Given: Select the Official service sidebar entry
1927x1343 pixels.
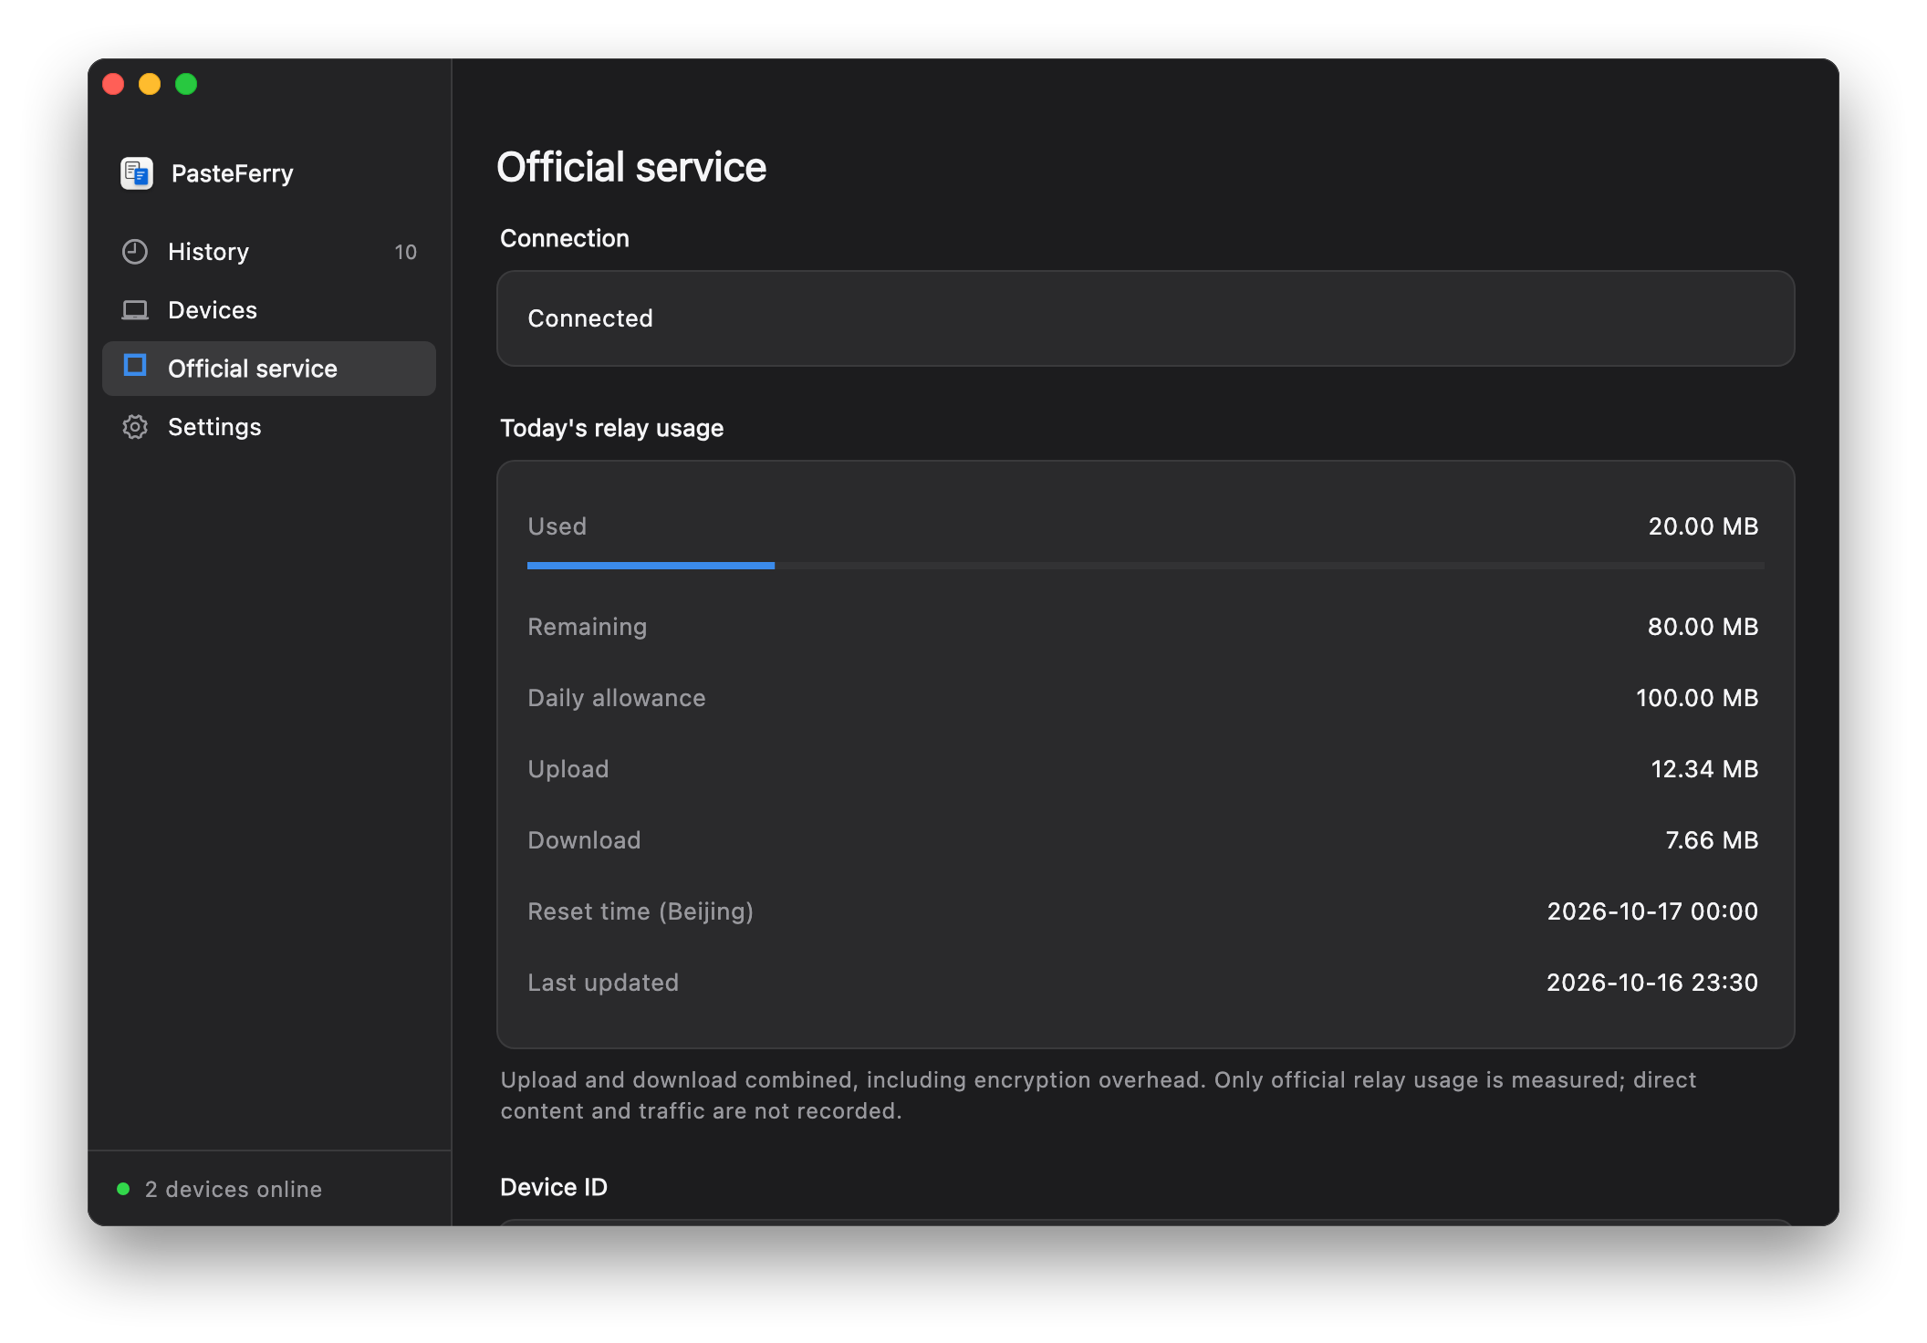Looking at the screenshot, I should pos(269,369).
